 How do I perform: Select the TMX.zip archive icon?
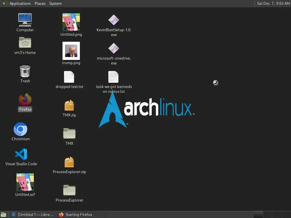[x=69, y=105]
